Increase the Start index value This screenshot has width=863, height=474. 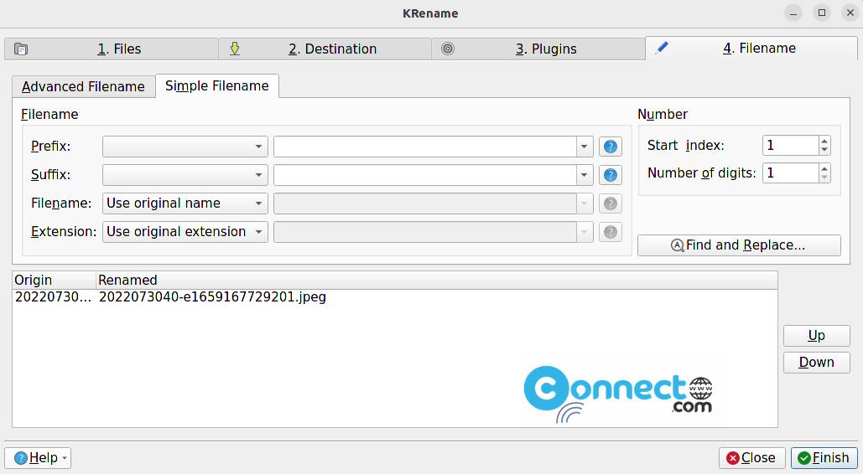[x=824, y=142]
